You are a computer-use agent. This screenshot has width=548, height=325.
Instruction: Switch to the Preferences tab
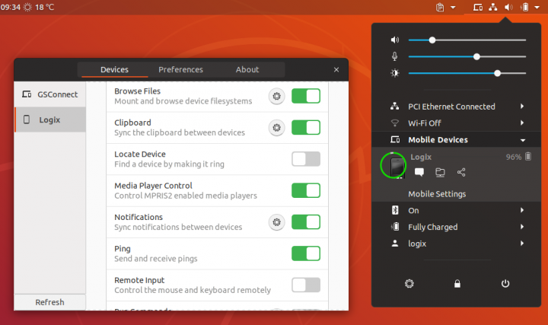pos(180,70)
